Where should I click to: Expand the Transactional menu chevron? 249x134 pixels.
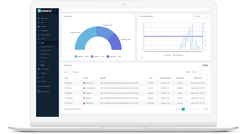click(x=56, y=69)
